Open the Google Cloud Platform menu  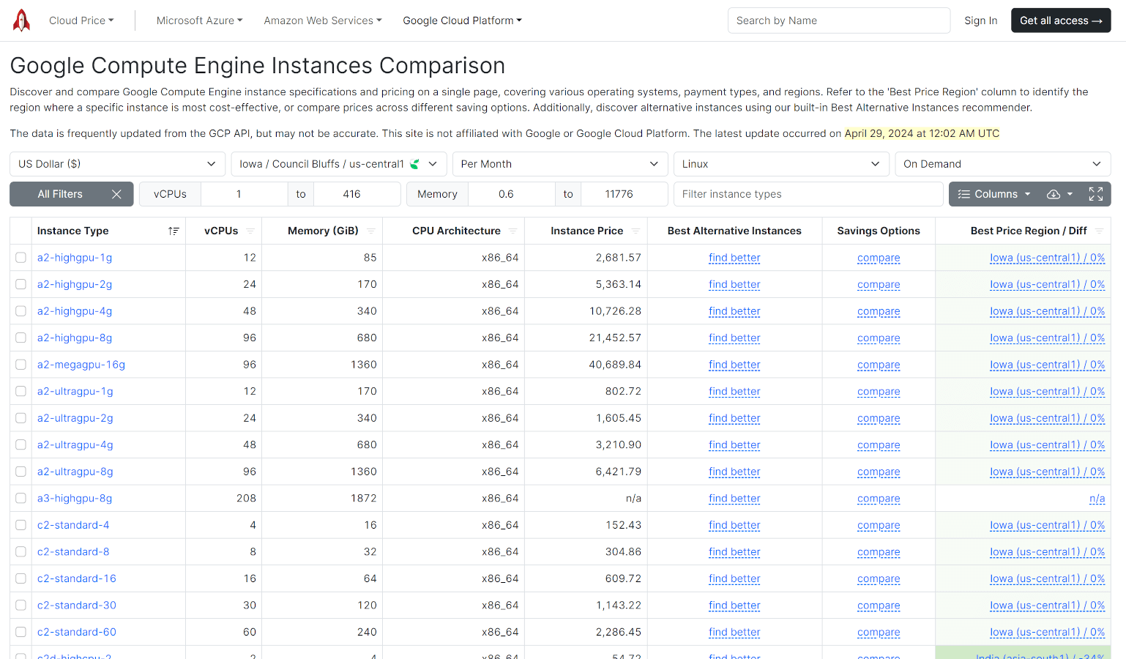[462, 20]
